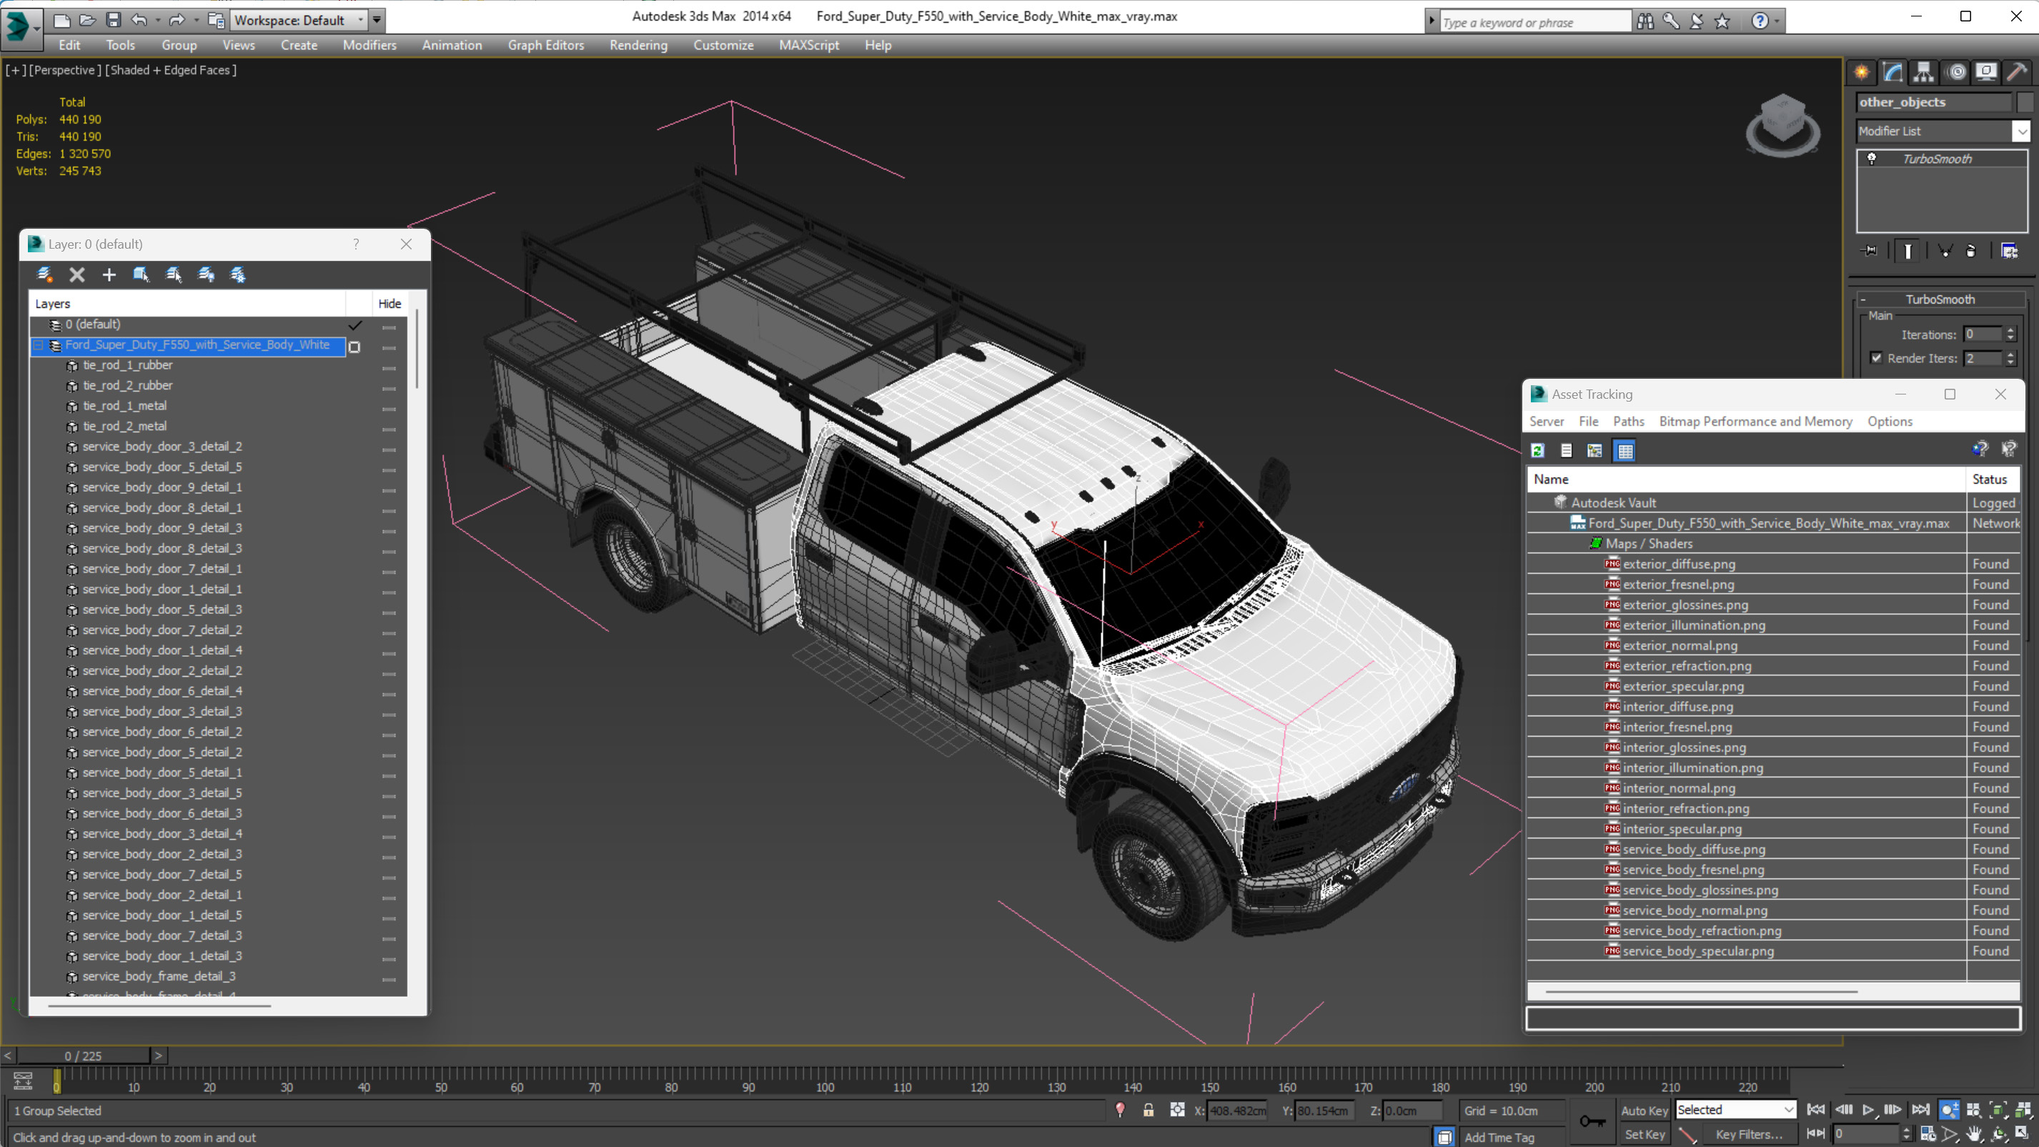This screenshot has width=2039, height=1147.
Task: Click the Play Animation button
Action: click(x=1867, y=1110)
